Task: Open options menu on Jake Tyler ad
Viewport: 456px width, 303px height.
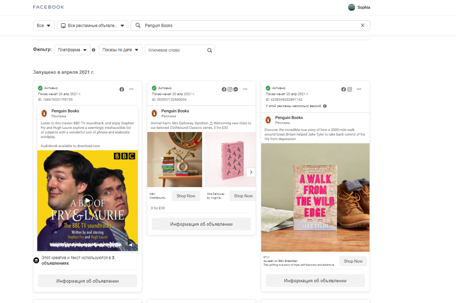Action: [359, 89]
